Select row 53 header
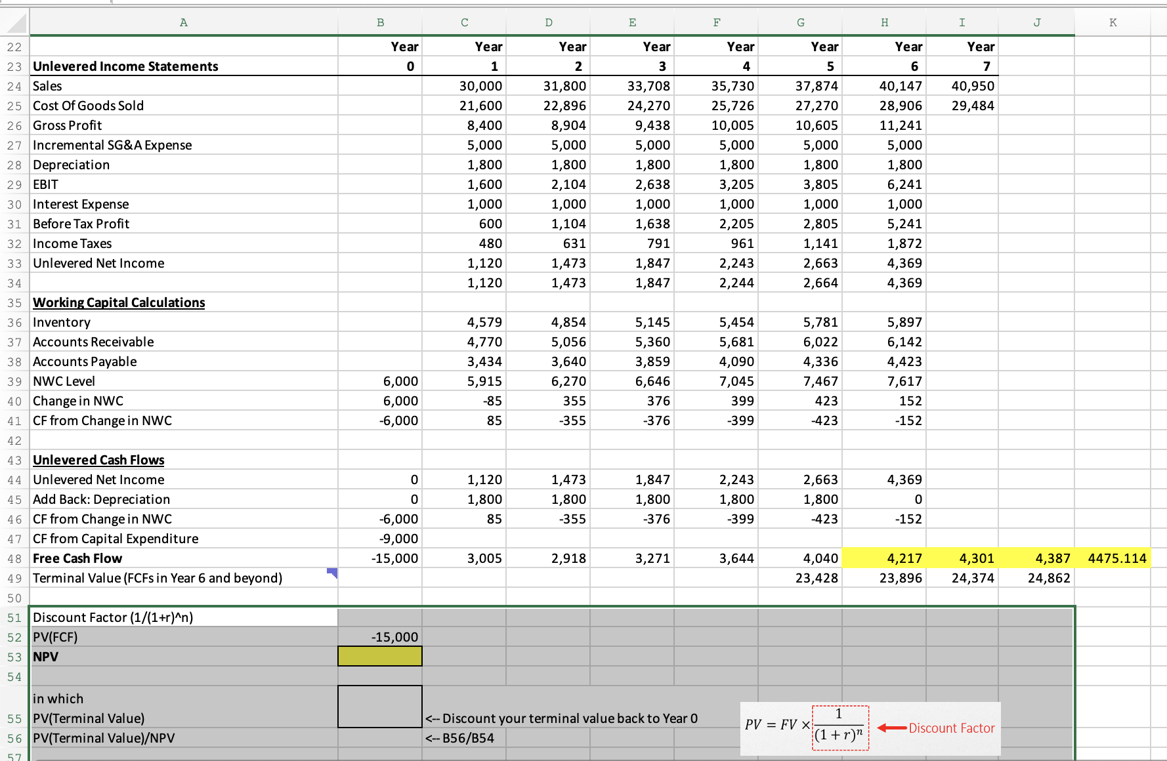The image size is (1167, 761). pyautogui.click(x=14, y=656)
